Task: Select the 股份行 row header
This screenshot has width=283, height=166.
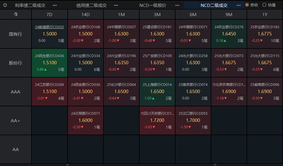Action: [16, 63]
